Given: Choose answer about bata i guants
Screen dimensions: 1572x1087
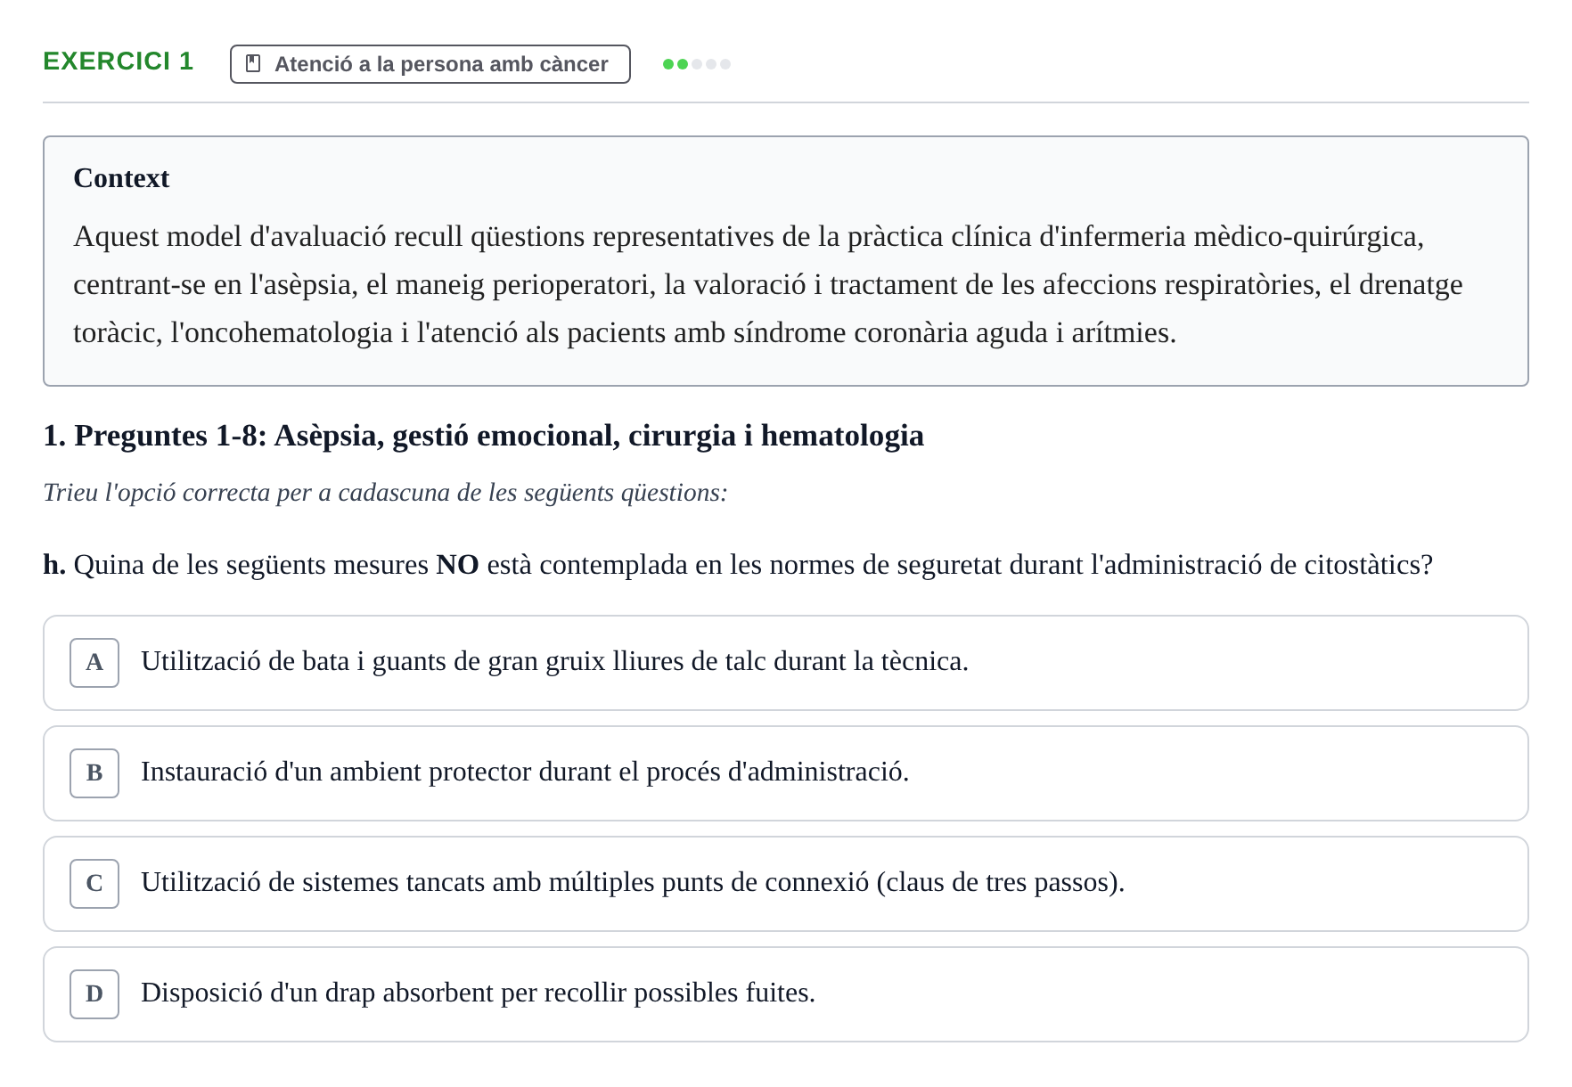Looking at the screenshot, I should (786, 663).
